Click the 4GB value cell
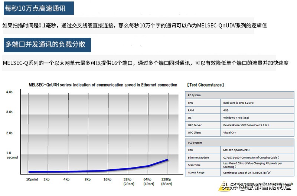297x196 pixels. pos(257,110)
